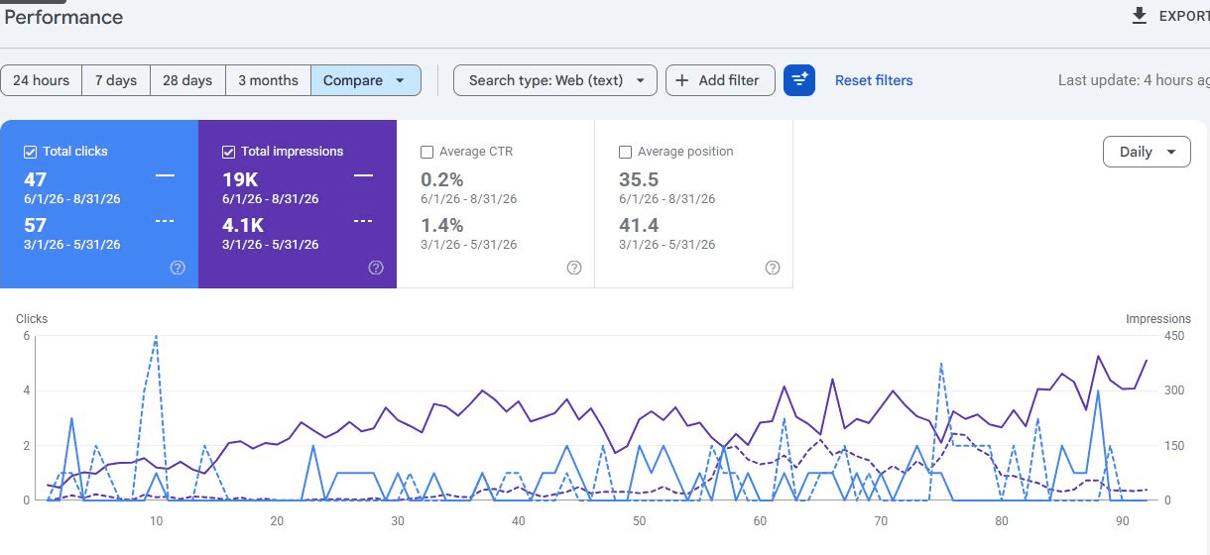This screenshot has height=555, width=1210.
Task: Click the EXPORT button label
Action: coord(1184,16)
